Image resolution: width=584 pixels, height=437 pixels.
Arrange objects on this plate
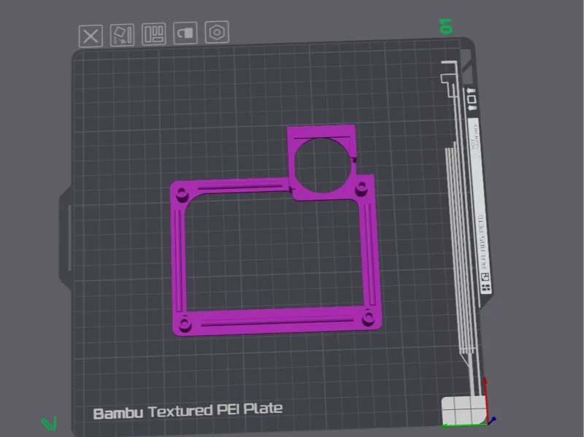tap(154, 34)
